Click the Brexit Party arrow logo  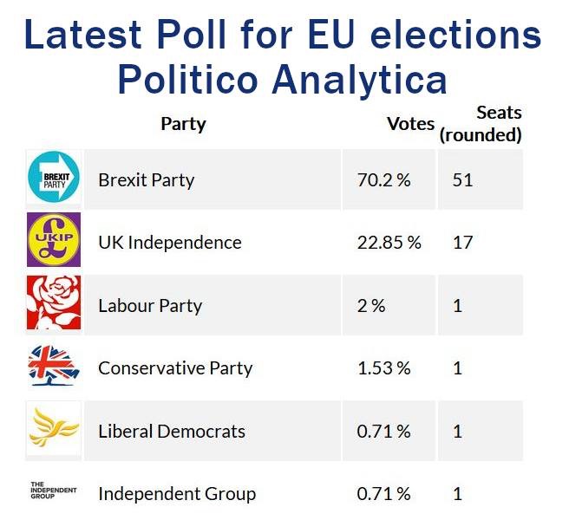point(54,179)
